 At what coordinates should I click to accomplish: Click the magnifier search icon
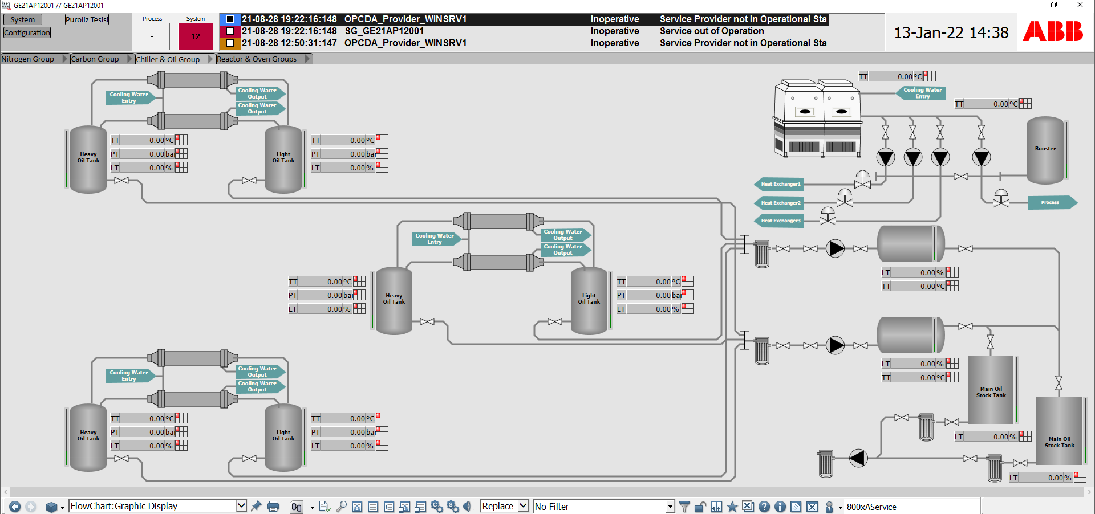tap(341, 506)
